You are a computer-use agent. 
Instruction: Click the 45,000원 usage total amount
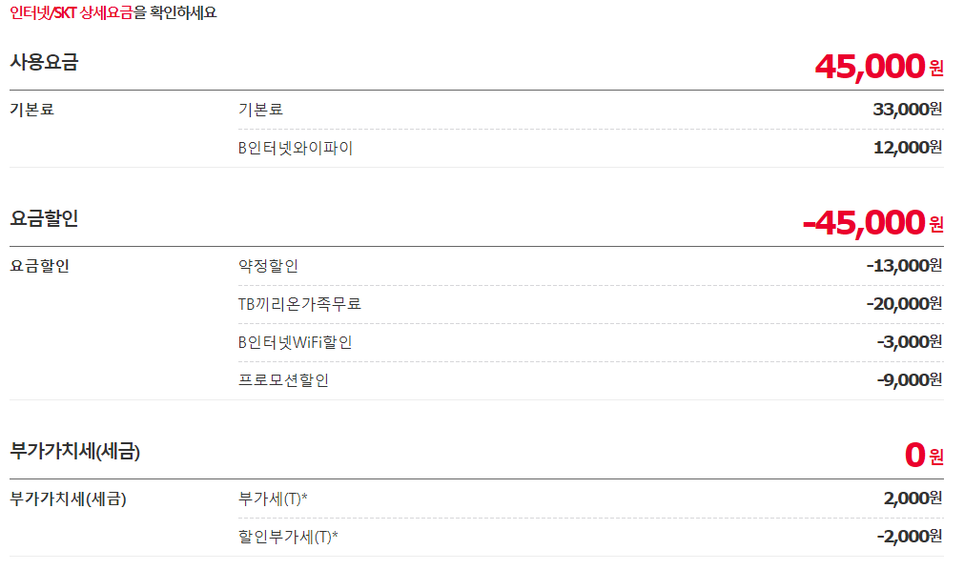(x=878, y=66)
